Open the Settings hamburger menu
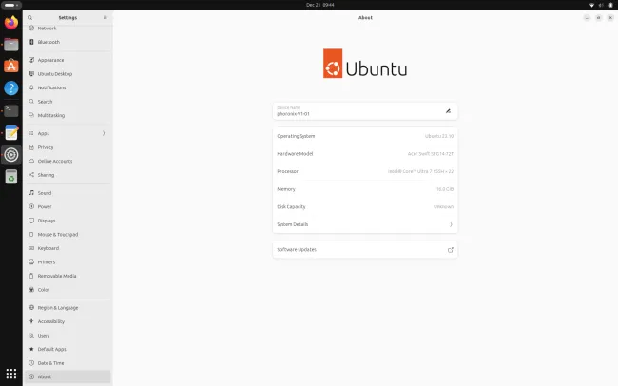Image resolution: width=618 pixels, height=386 pixels. pyautogui.click(x=105, y=17)
